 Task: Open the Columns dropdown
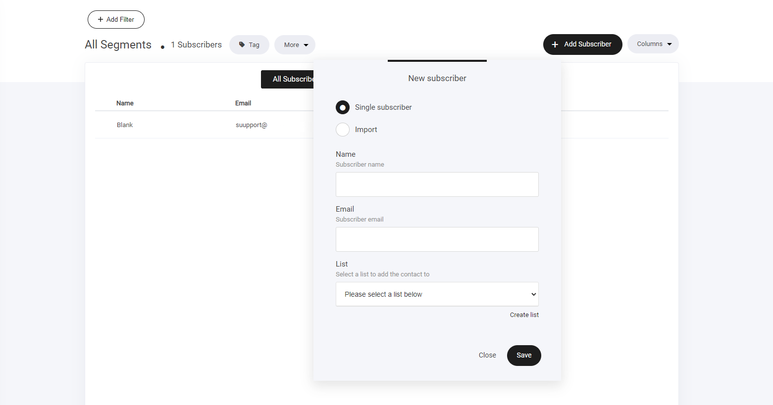pyautogui.click(x=653, y=44)
